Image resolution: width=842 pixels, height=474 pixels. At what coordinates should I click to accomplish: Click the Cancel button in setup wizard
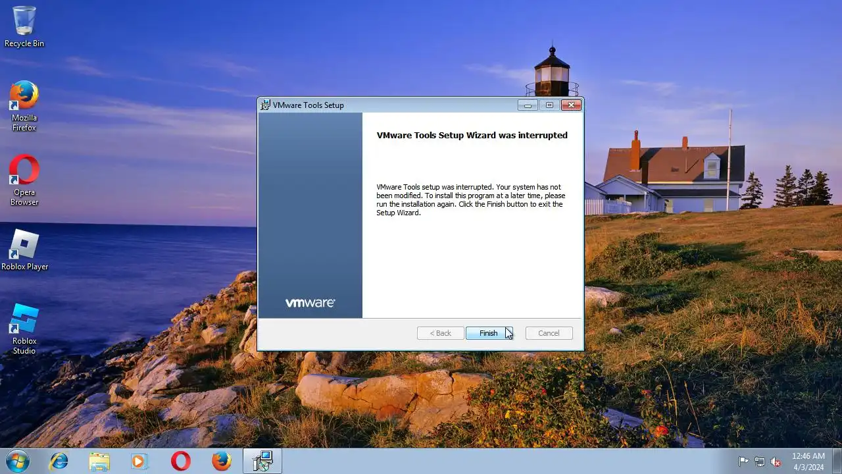[549, 333]
